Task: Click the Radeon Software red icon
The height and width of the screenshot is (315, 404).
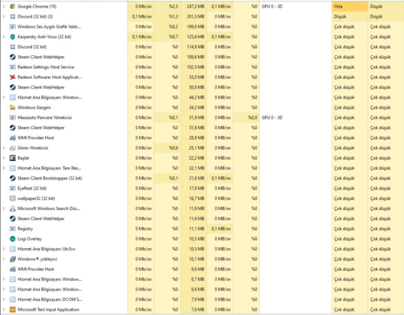Action: point(13,77)
